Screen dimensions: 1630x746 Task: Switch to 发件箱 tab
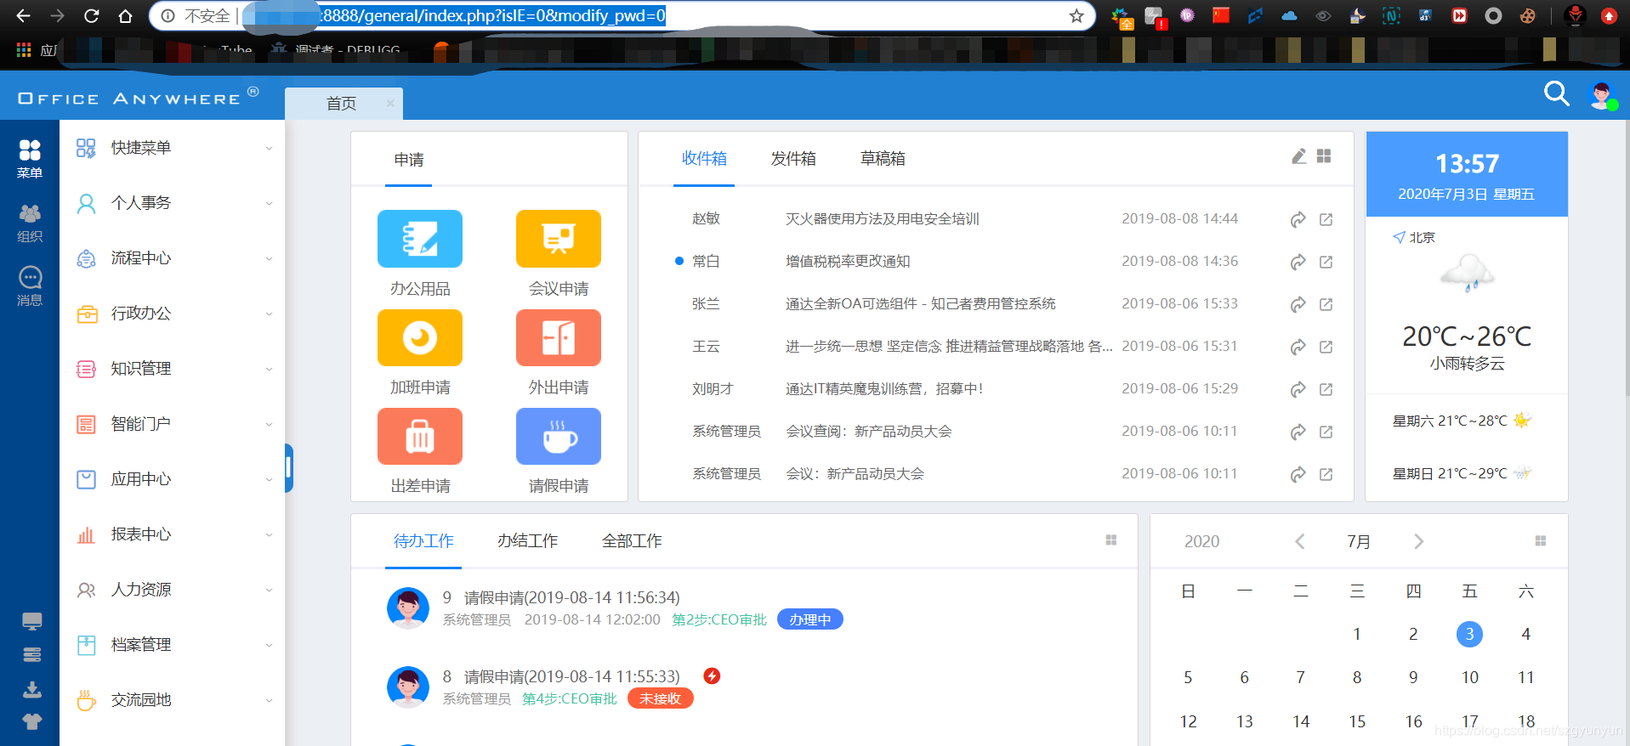click(x=793, y=159)
